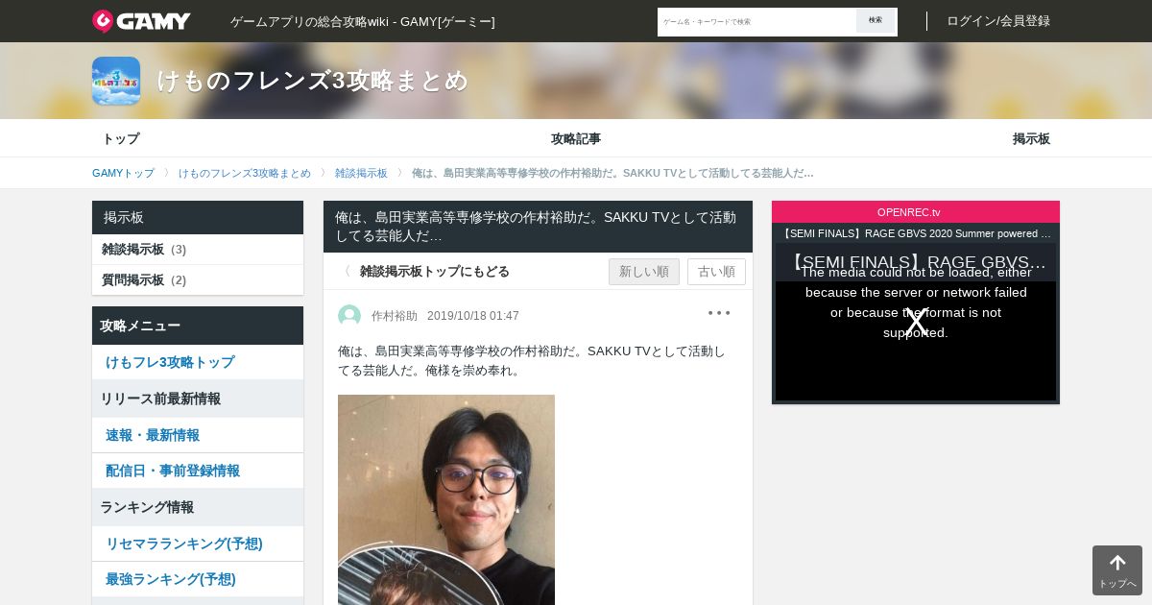The height and width of the screenshot is (605, 1152).
Task: Click the ランキング情報 section heading
Action: pos(198,507)
